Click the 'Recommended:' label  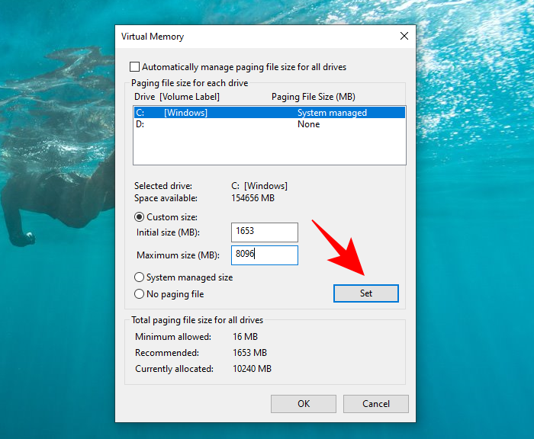point(167,353)
